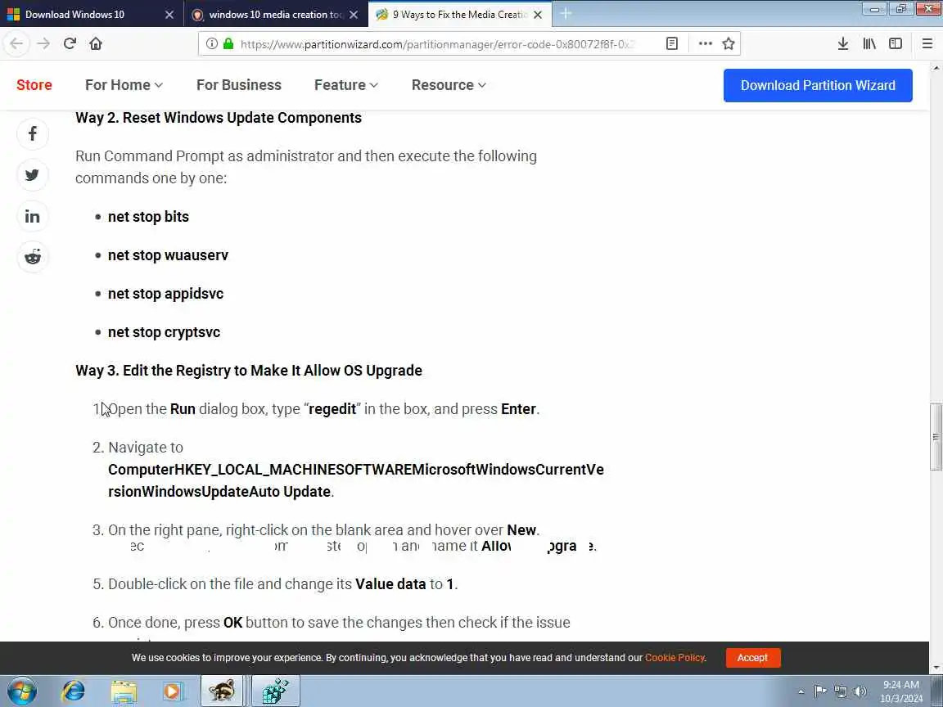
Task: Select the 9 Ways to Fix tab
Action: click(459, 15)
